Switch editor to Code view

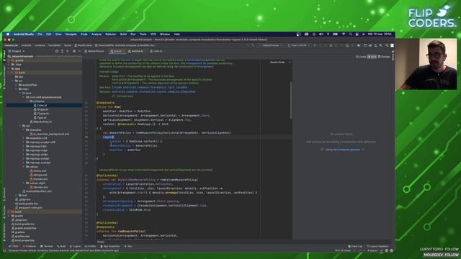click(361, 57)
